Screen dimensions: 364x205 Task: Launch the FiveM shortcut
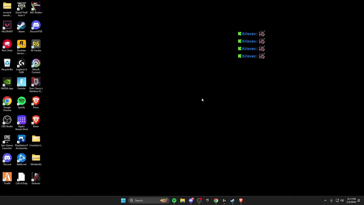point(7,179)
